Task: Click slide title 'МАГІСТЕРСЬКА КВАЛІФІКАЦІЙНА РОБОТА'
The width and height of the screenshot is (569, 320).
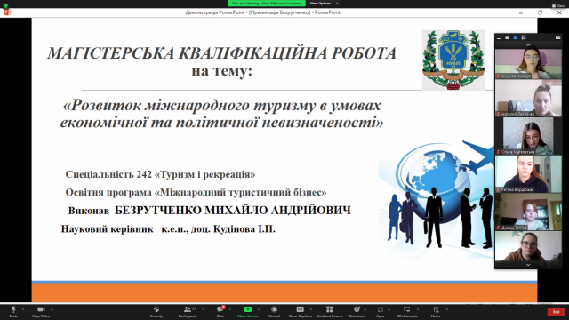Action: tap(221, 53)
